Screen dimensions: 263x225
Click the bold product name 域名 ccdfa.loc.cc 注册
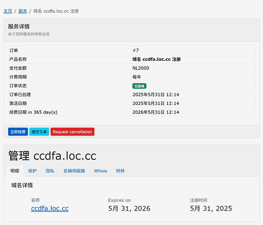[156, 59]
